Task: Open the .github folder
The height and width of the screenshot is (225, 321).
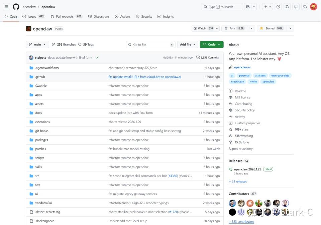Action: (x=40, y=77)
